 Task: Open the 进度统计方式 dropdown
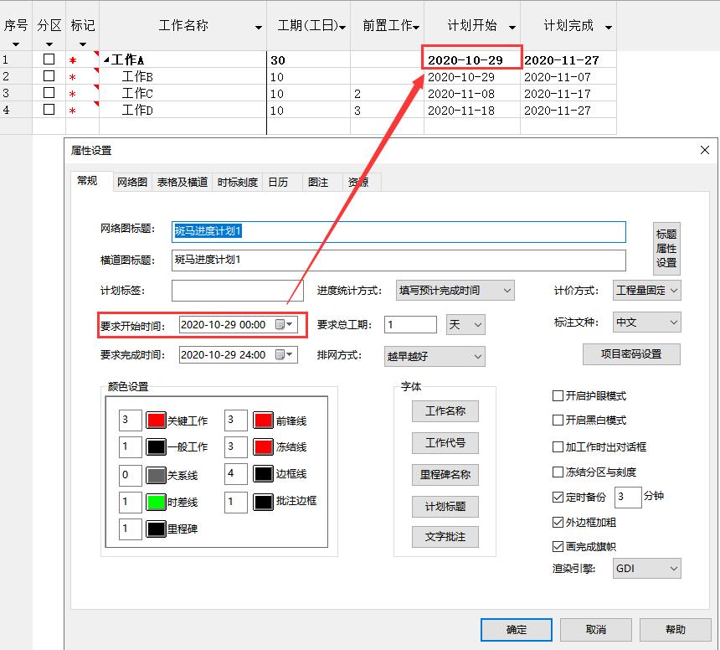(507, 289)
